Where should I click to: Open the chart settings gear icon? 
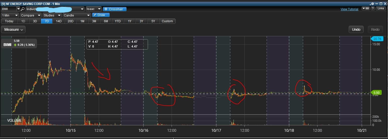click(x=372, y=4)
